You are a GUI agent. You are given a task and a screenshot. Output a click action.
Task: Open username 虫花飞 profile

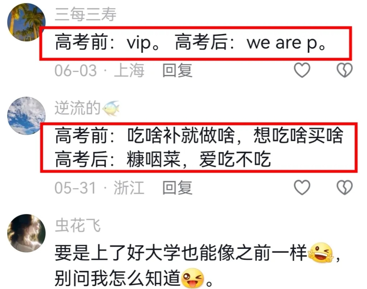tap(78, 225)
